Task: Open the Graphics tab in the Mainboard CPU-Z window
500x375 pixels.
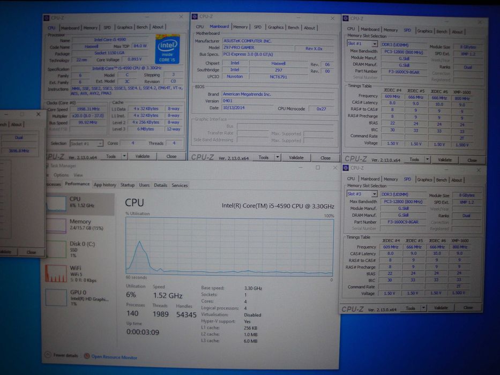Action: pyautogui.click(x=275, y=27)
